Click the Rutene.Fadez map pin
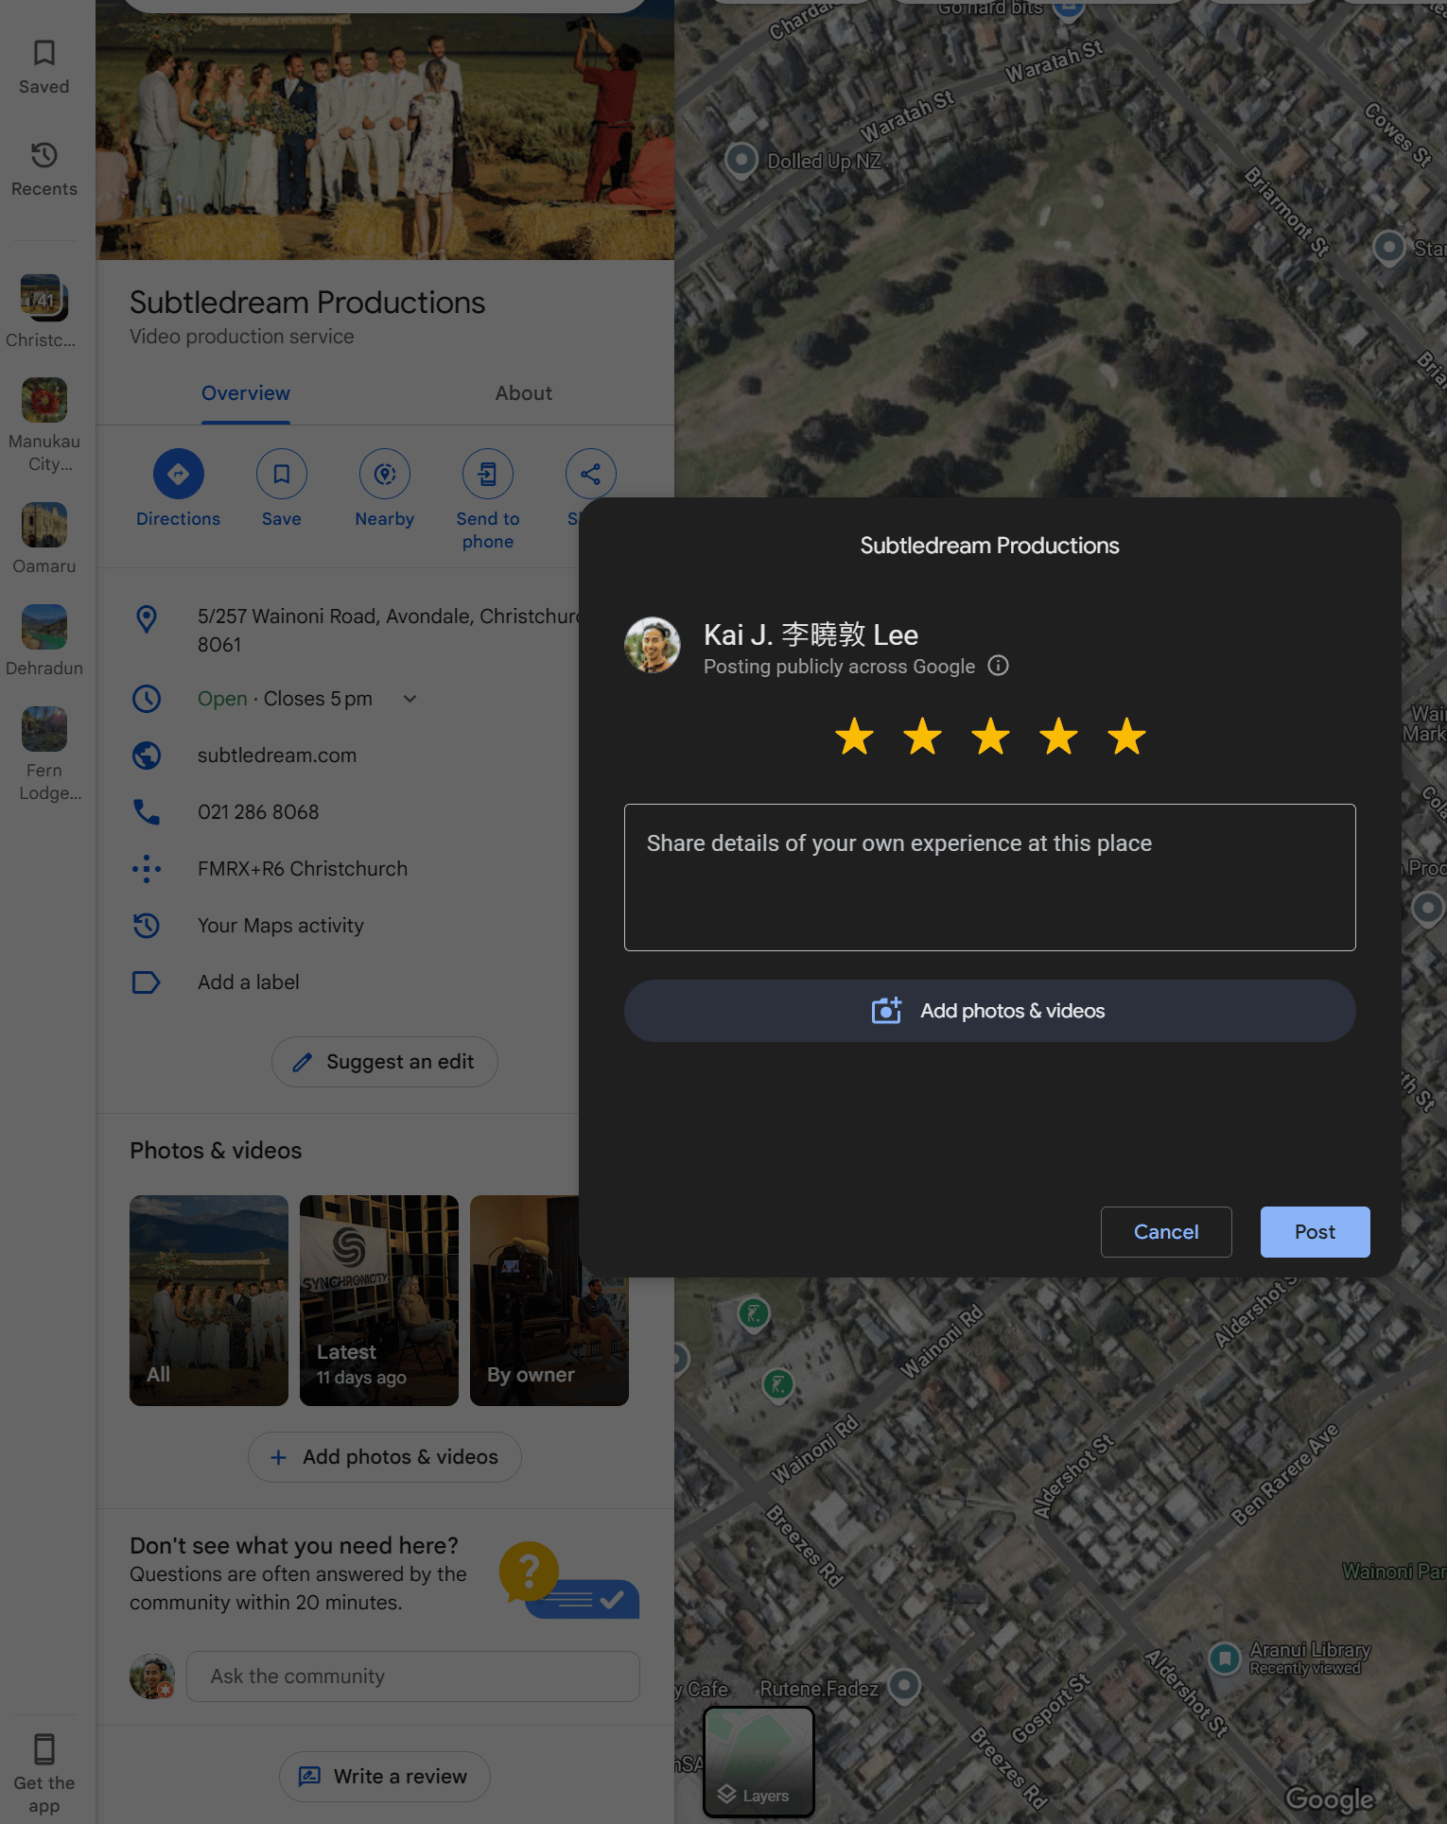1447x1824 pixels. (904, 1684)
